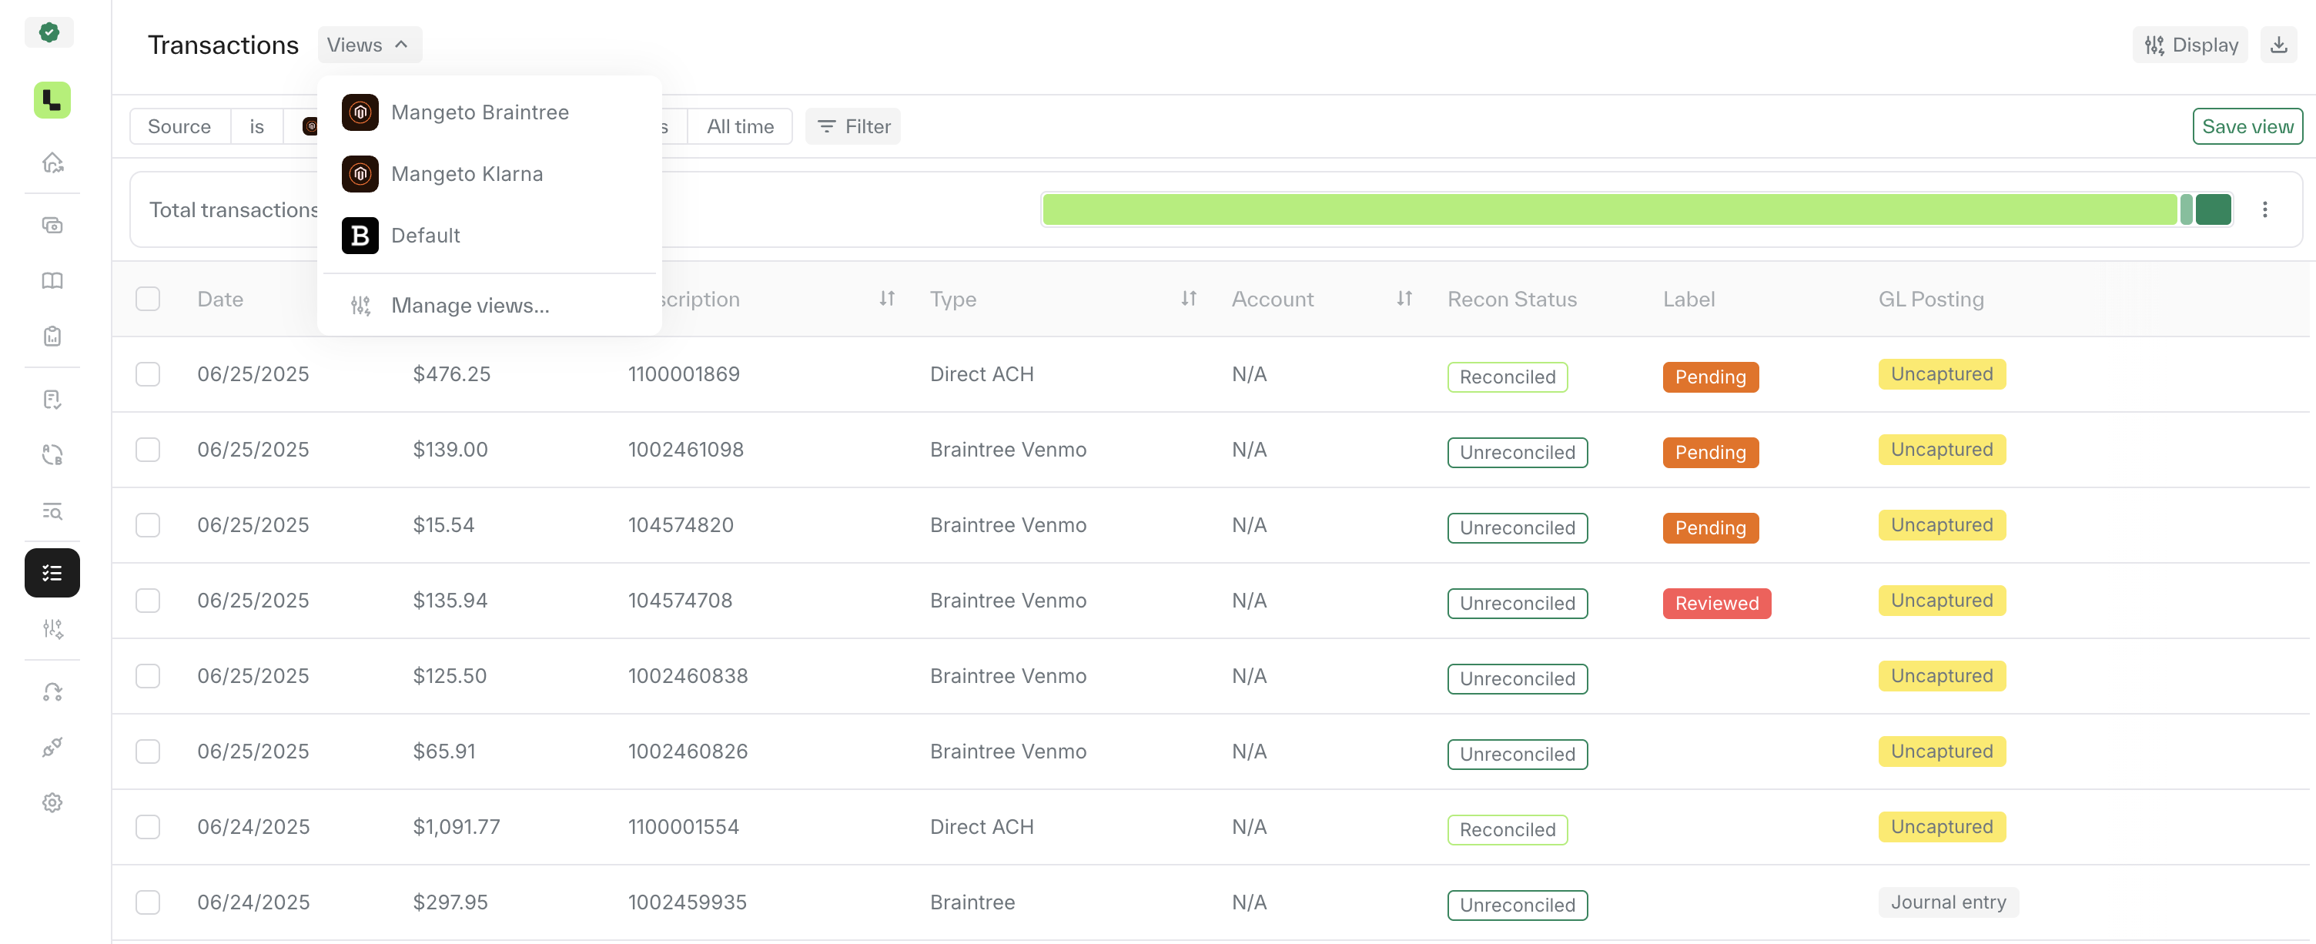Click Braintree Venmo type on $125.50 row
The image size is (2316, 944).
point(1008,676)
